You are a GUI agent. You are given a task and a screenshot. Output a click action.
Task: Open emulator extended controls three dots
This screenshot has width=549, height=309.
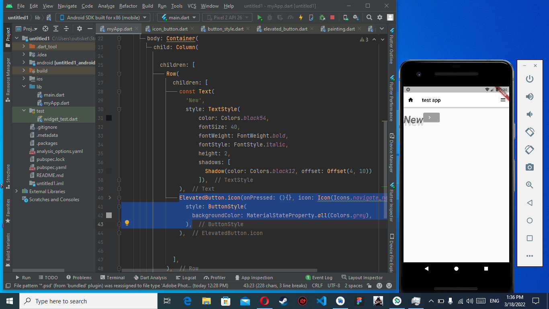[530, 256]
